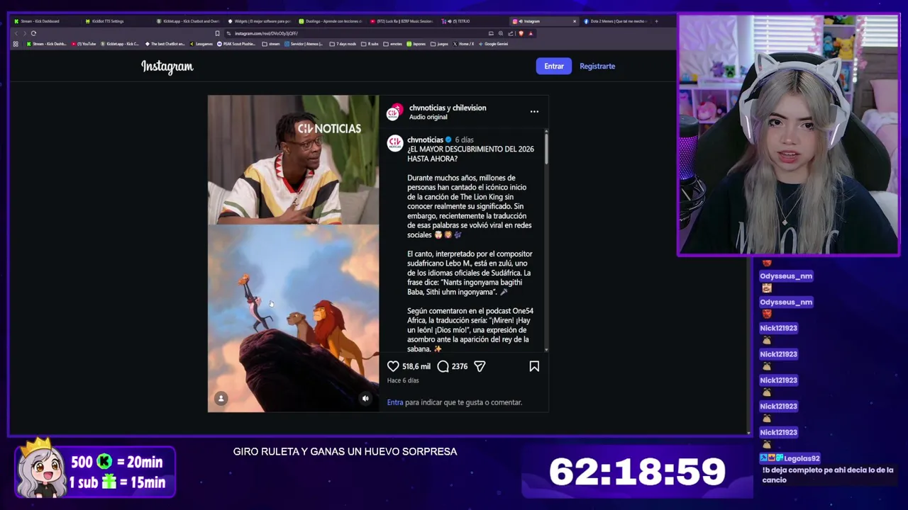
Task: Close the Instagram browser tab
Action: [x=575, y=21]
